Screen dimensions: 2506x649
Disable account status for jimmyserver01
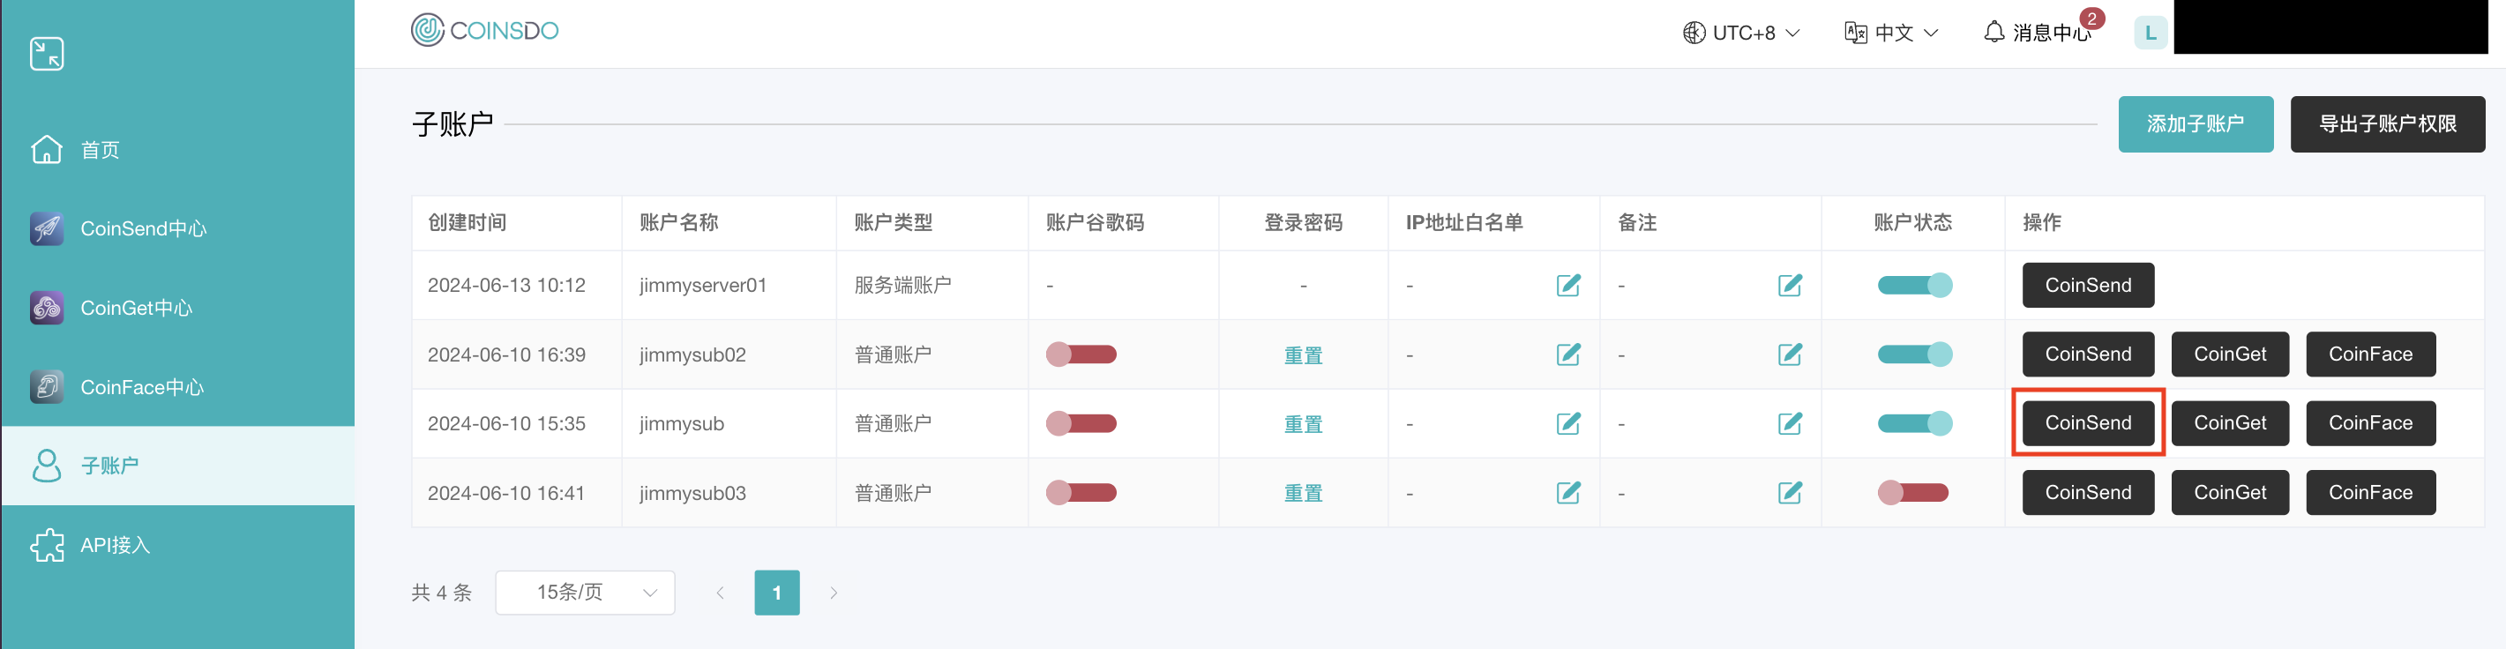coord(1913,285)
